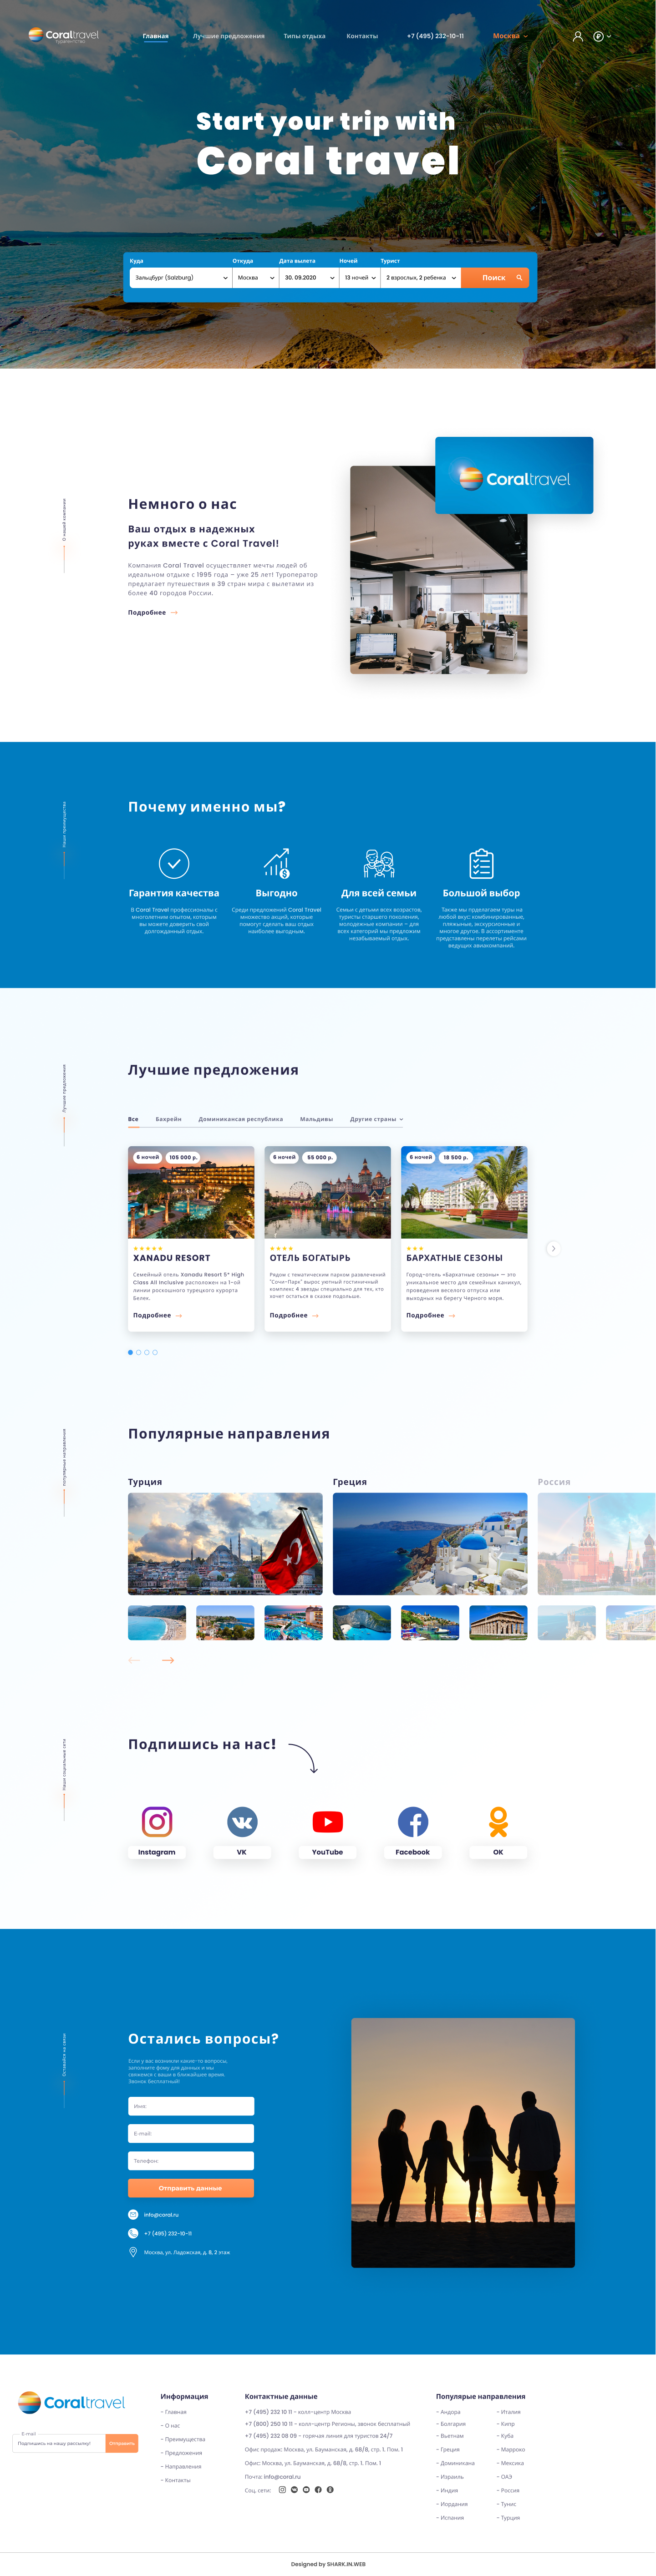Open Лучшие предложения nav item
This screenshot has height=2576, width=656.
pyautogui.click(x=229, y=36)
